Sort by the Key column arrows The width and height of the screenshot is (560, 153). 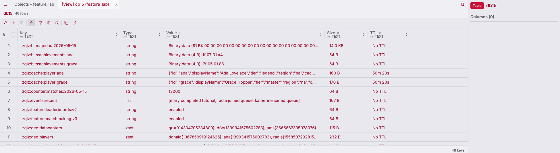(x=116, y=35)
